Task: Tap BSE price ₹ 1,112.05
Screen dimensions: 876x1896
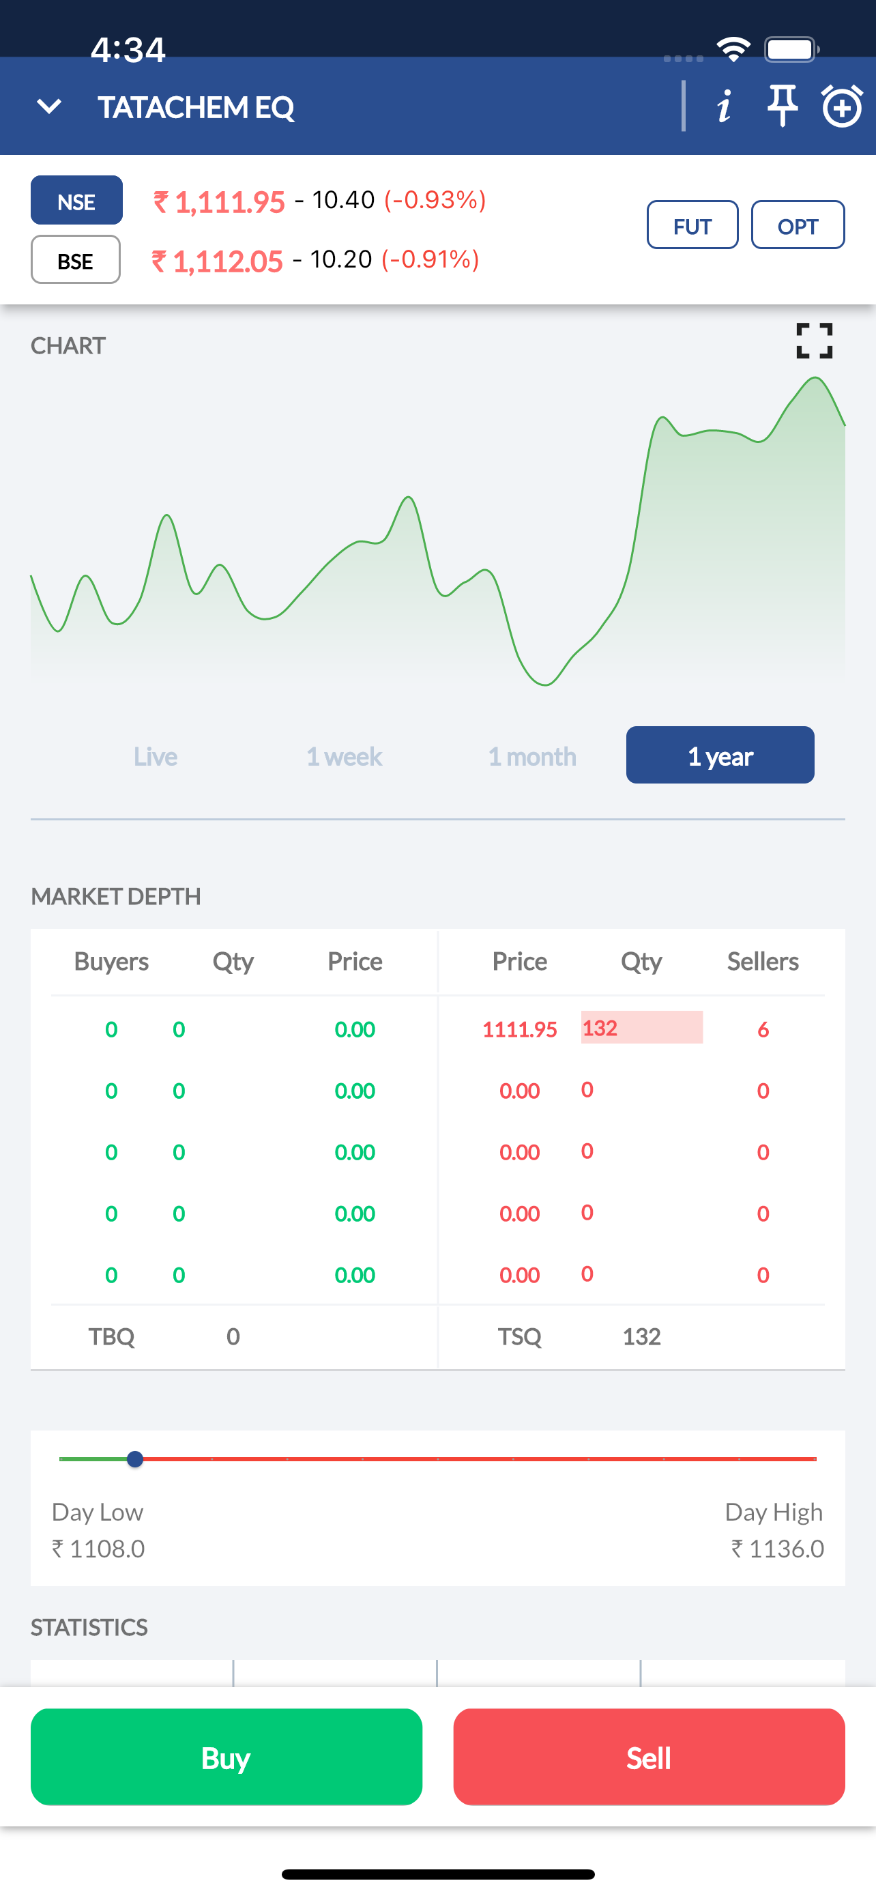Action: 218,261
